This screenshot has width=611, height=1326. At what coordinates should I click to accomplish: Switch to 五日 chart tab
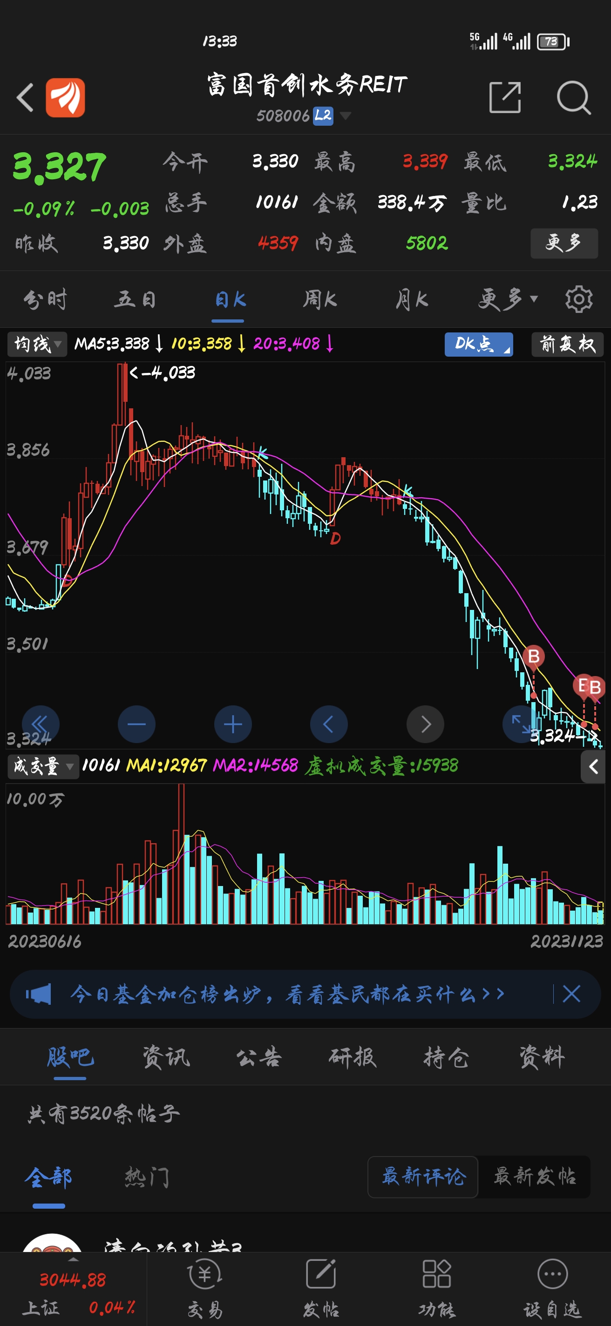click(135, 299)
